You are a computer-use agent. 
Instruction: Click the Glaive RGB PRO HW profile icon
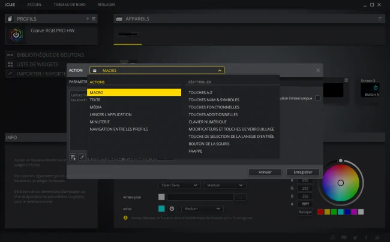(x=16, y=35)
